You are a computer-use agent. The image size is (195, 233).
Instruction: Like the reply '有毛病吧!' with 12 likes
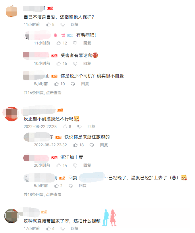(x=62, y=43)
